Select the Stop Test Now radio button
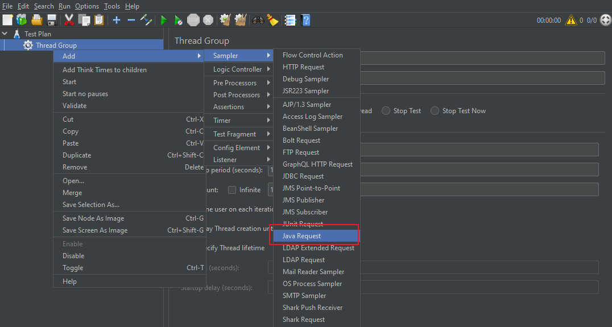 [435, 111]
